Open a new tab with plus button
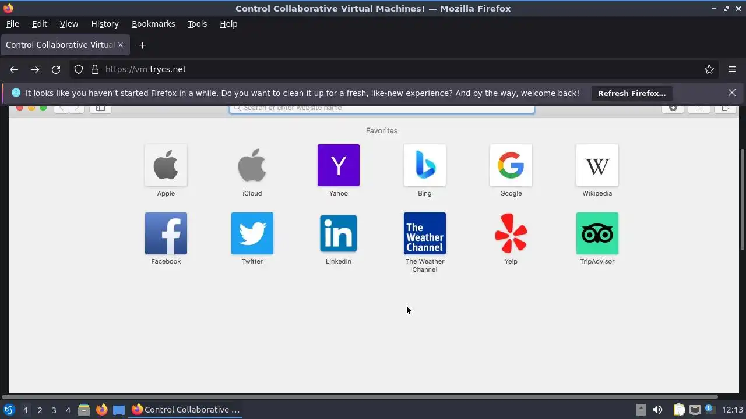 pyautogui.click(x=142, y=45)
